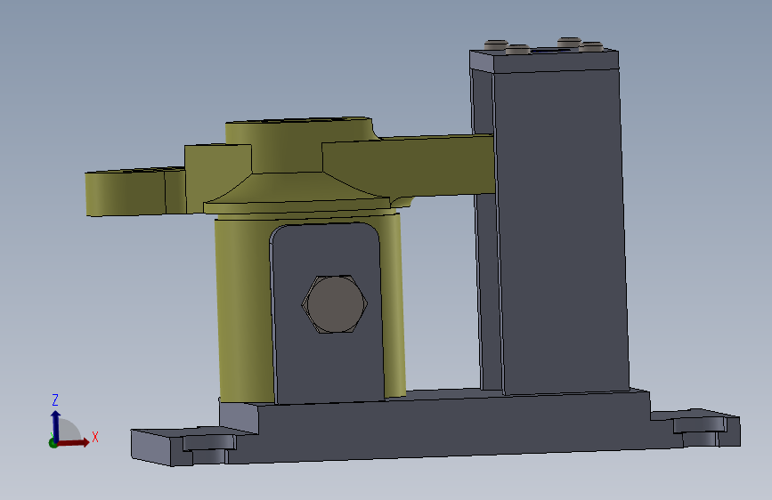
Task: Click the Z axis label
Action: pos(55,399)
